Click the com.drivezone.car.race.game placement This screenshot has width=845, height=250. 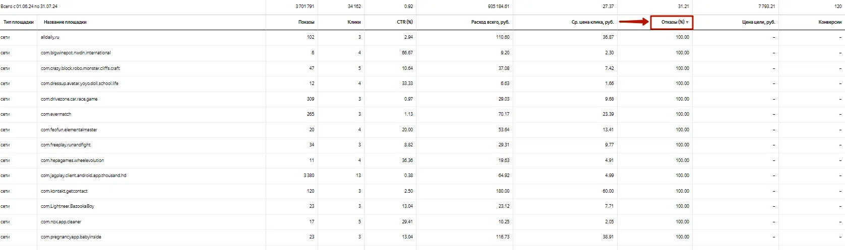coord(69,99)
